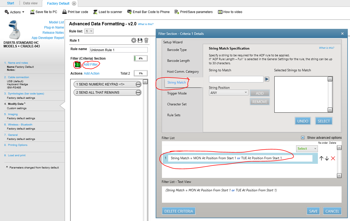
Task: Delete Rule 1 with the trash icon
Action: coord(146,41)
